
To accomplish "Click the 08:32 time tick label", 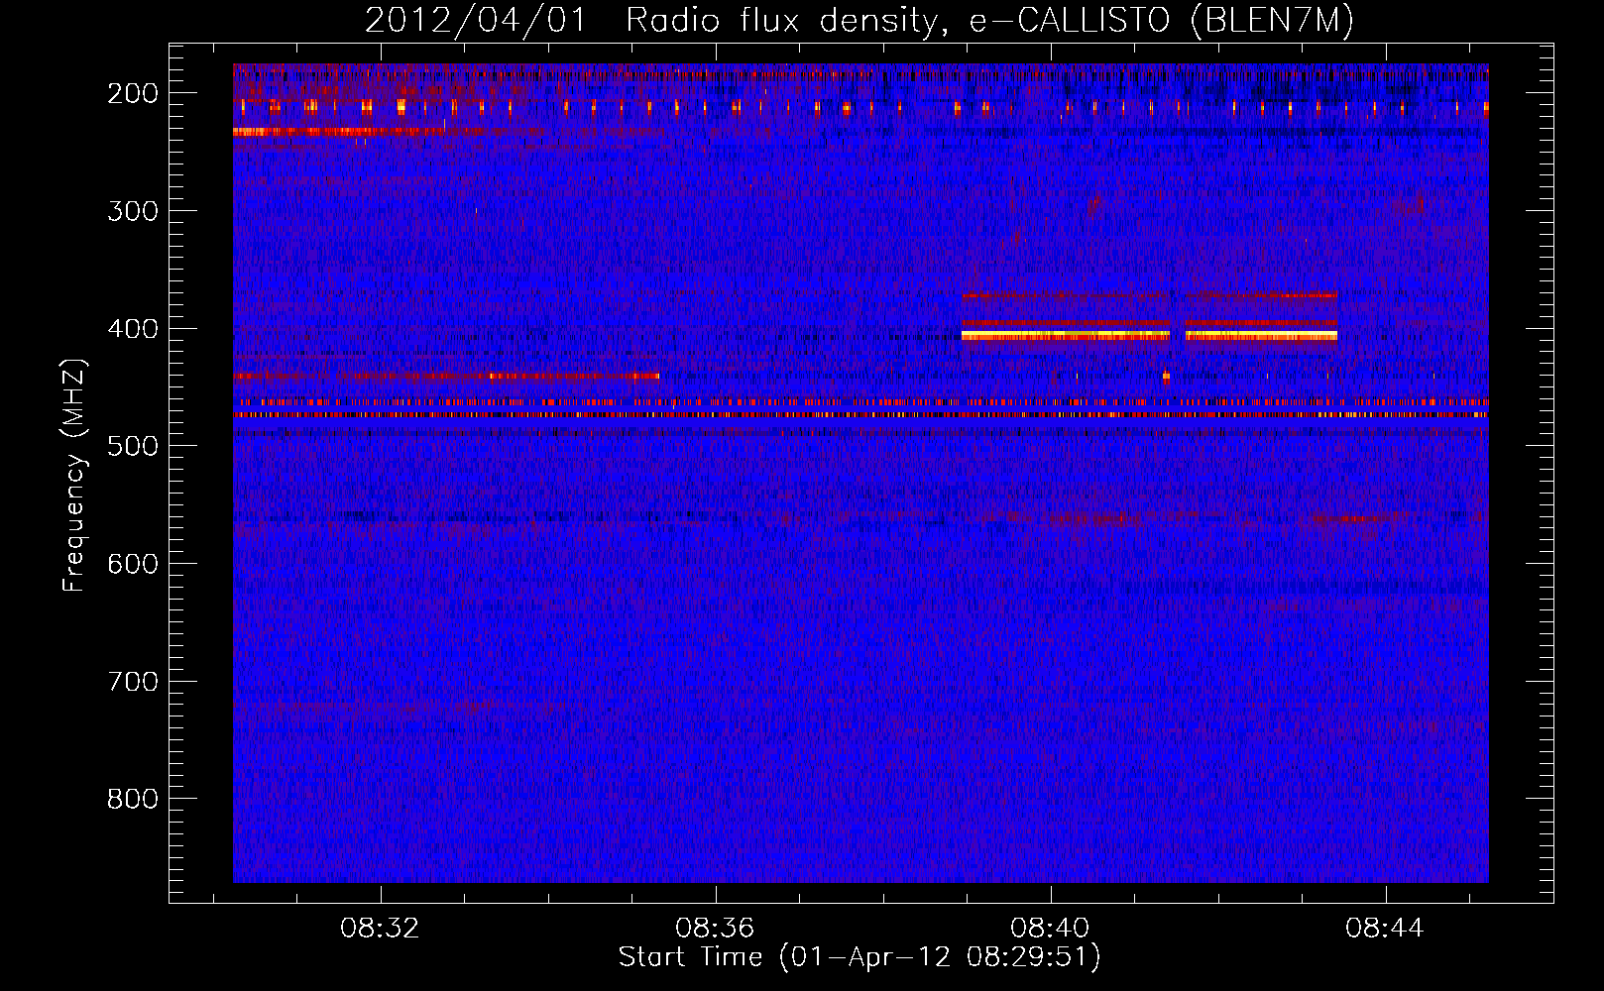I will point(380,929).
